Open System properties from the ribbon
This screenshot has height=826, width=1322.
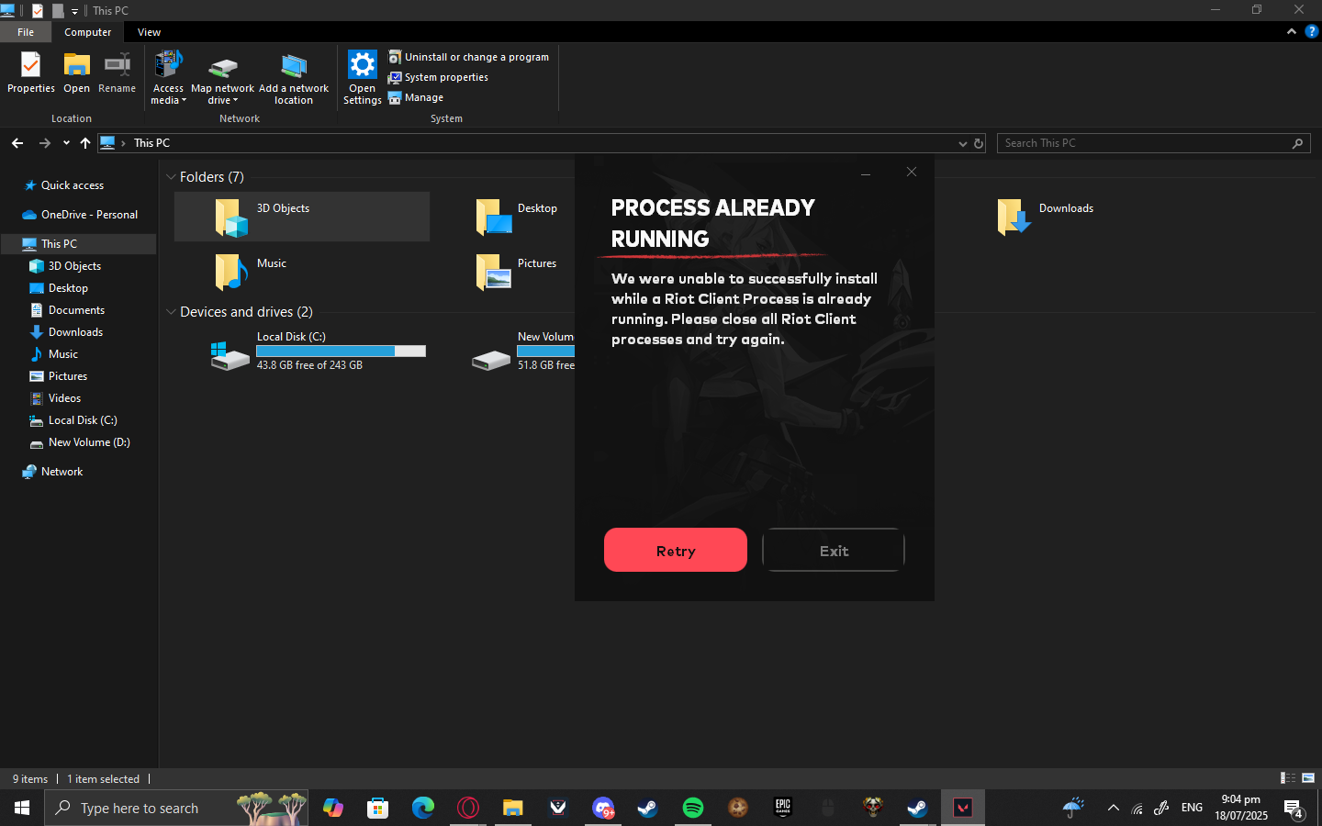[438, 77]
